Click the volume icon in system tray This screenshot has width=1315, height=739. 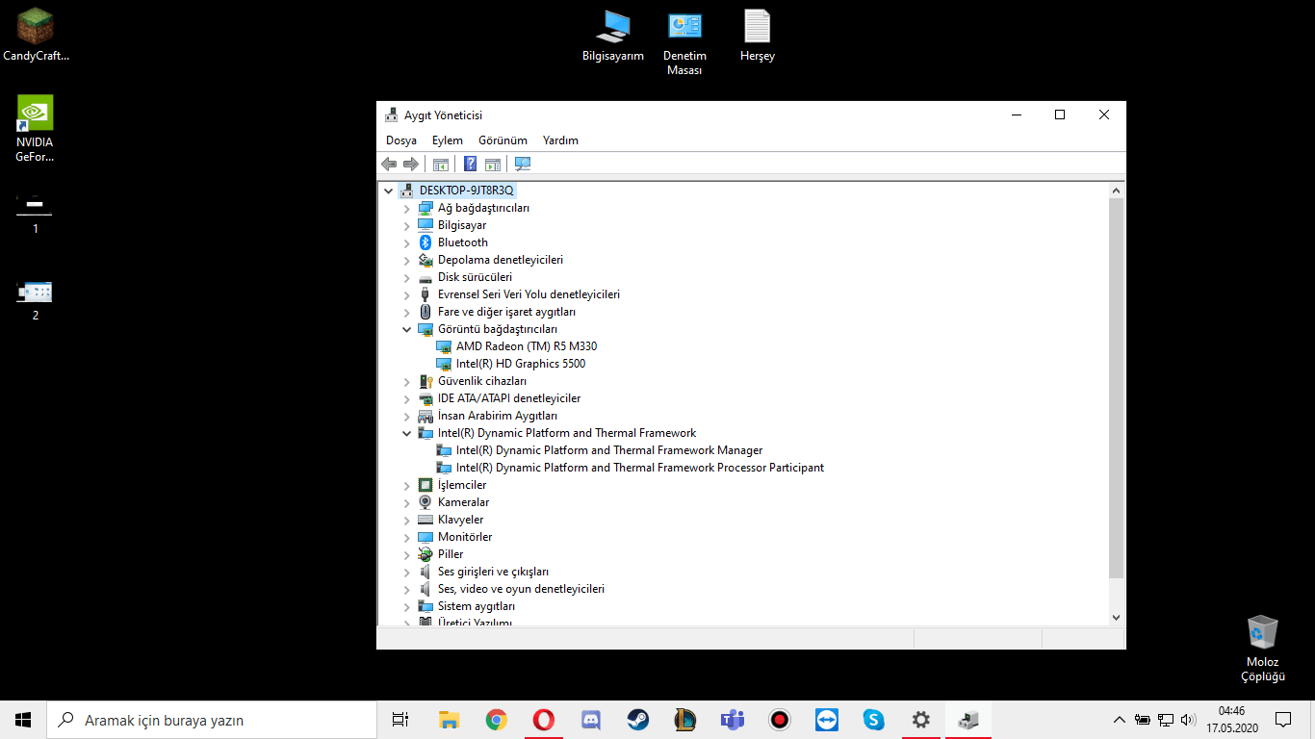pos(1188,719)
